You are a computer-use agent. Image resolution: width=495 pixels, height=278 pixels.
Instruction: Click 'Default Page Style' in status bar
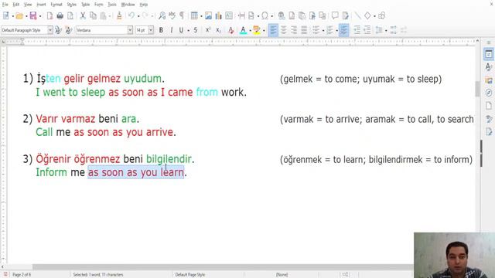tap(190, 275)
